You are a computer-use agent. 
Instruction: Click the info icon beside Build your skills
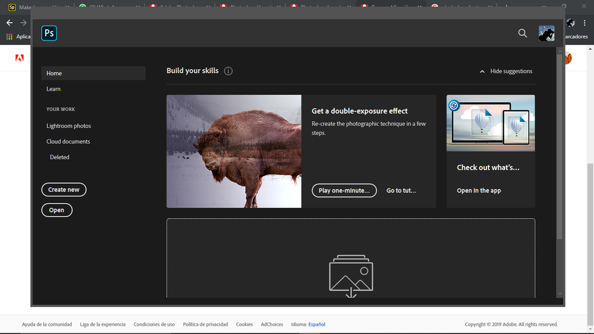tap(228, 71)
